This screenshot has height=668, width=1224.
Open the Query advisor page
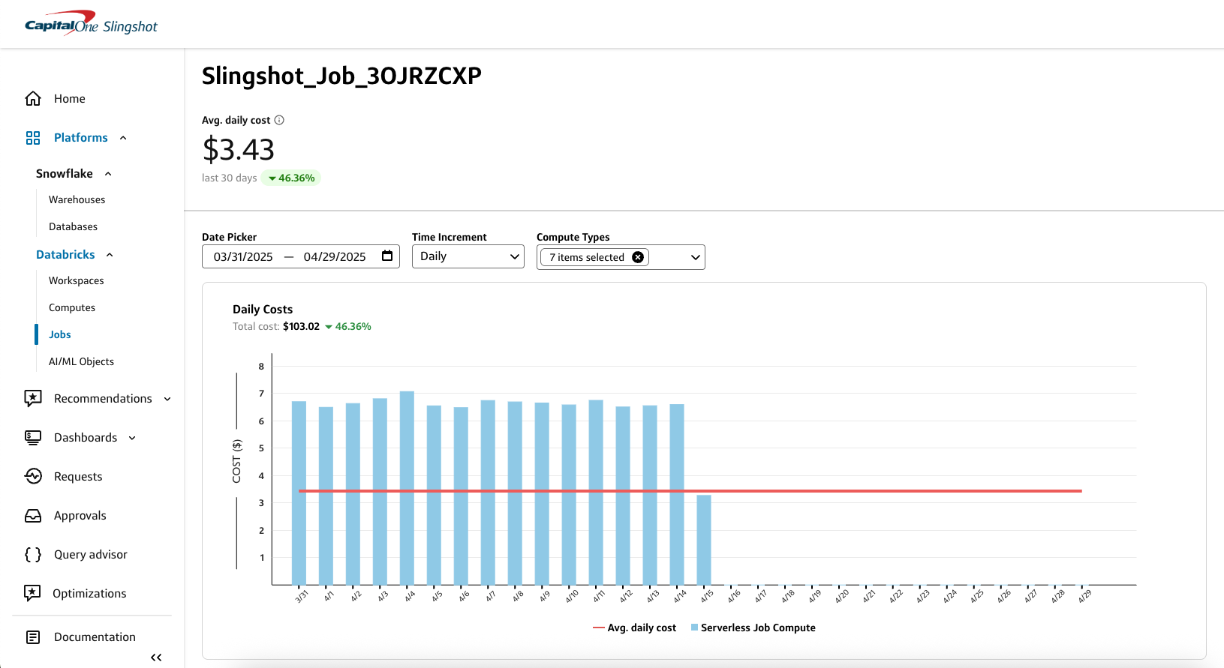tap(91, 555)
